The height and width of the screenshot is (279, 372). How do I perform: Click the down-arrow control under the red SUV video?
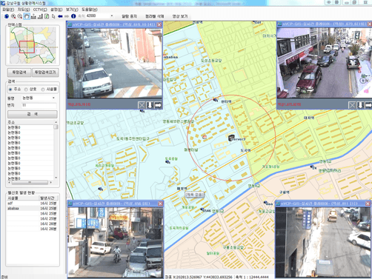click(360, 105)
